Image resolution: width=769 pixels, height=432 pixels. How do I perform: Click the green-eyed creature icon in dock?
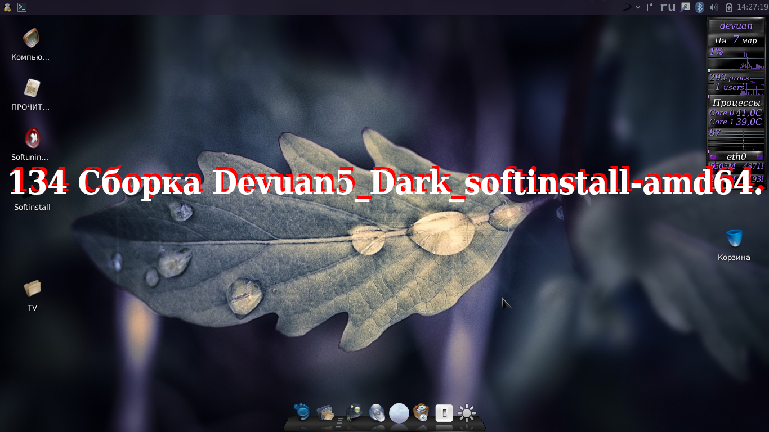(x=353, y=413)
